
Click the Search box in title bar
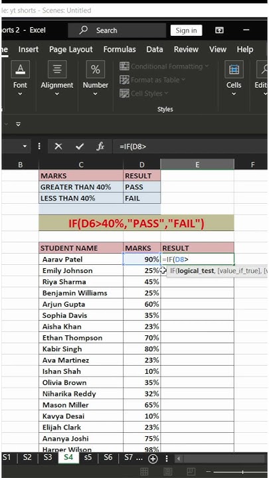point(117,31)
